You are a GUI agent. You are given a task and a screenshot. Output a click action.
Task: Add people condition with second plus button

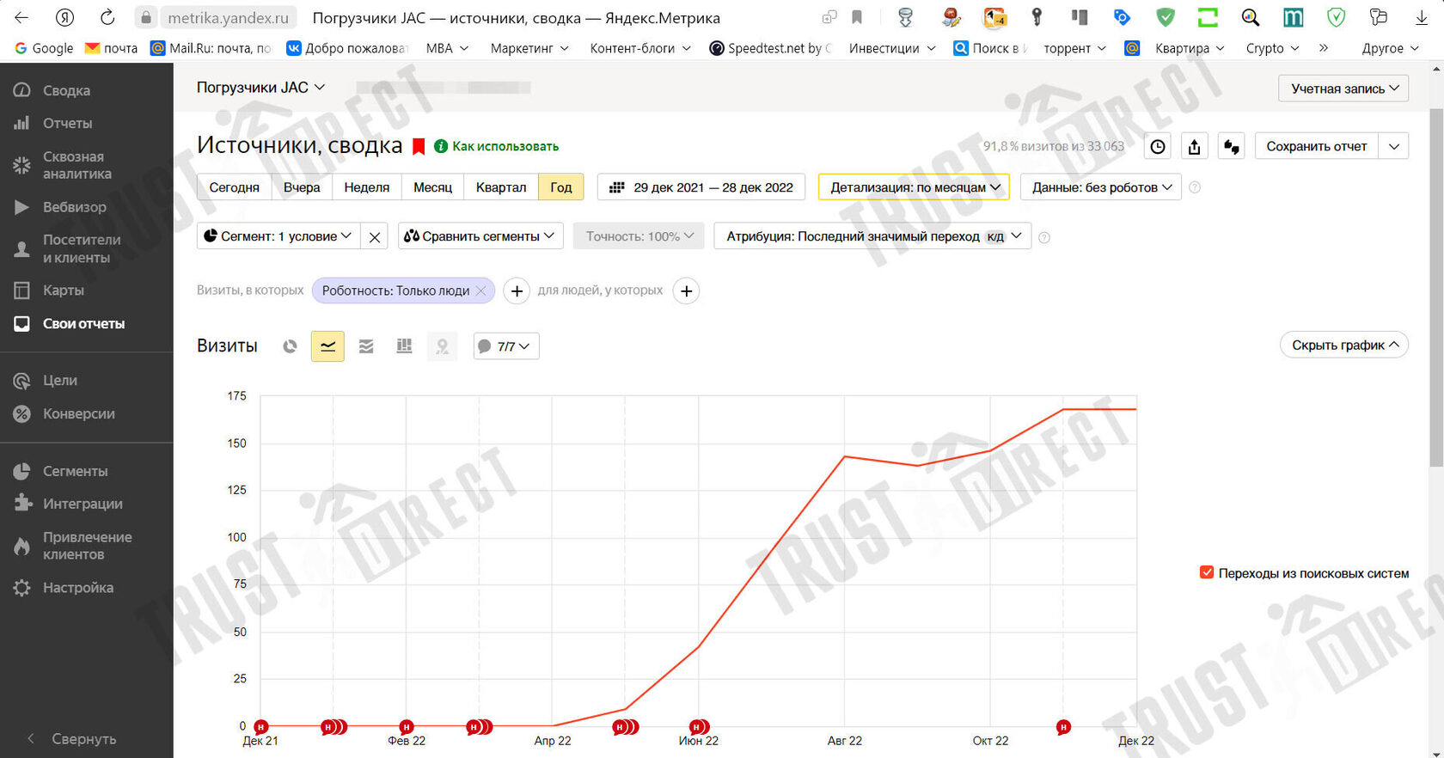point(686,291)
